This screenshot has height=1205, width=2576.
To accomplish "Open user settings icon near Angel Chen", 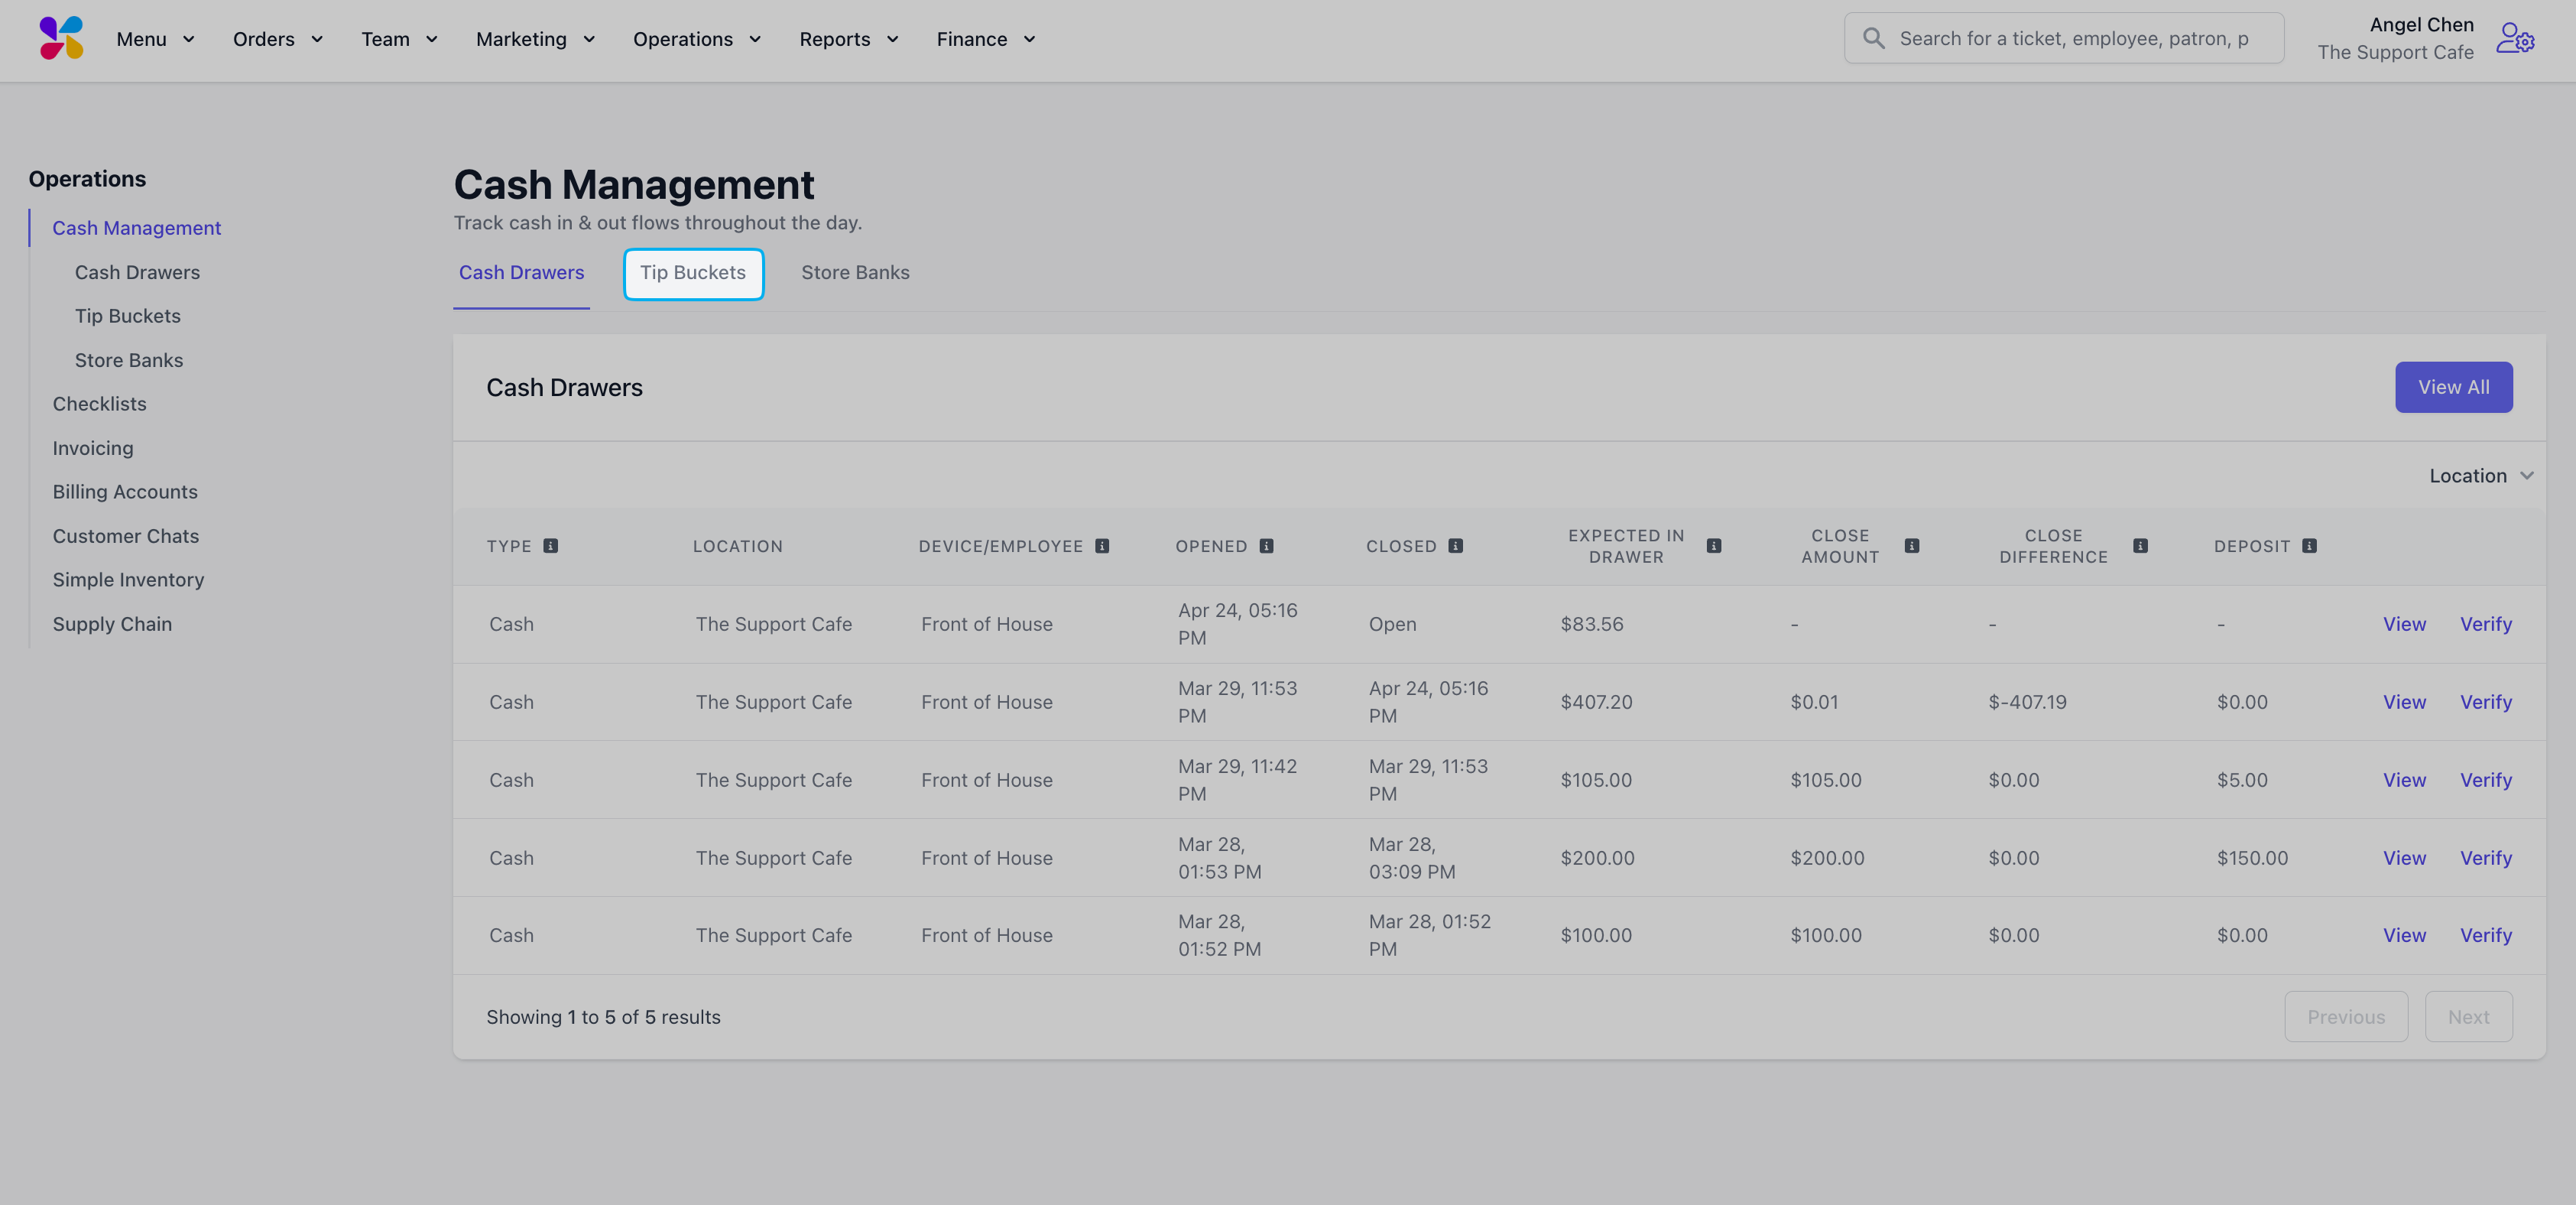I will tap(2514, 38).
